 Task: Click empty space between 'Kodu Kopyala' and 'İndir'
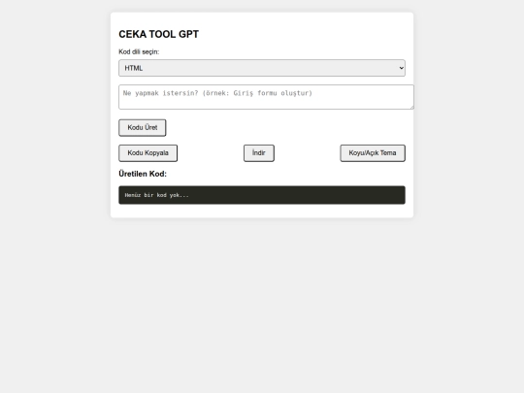coord(211,153)
